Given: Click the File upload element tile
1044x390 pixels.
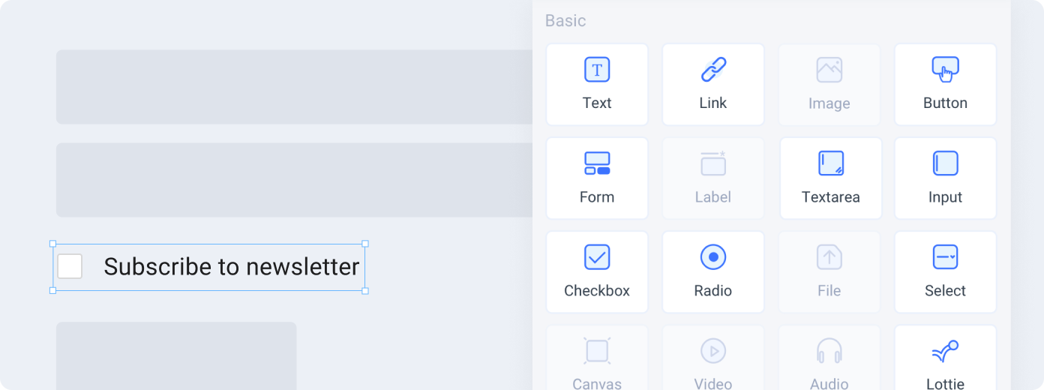Looking at the screenshot, I should click(829, 271).
